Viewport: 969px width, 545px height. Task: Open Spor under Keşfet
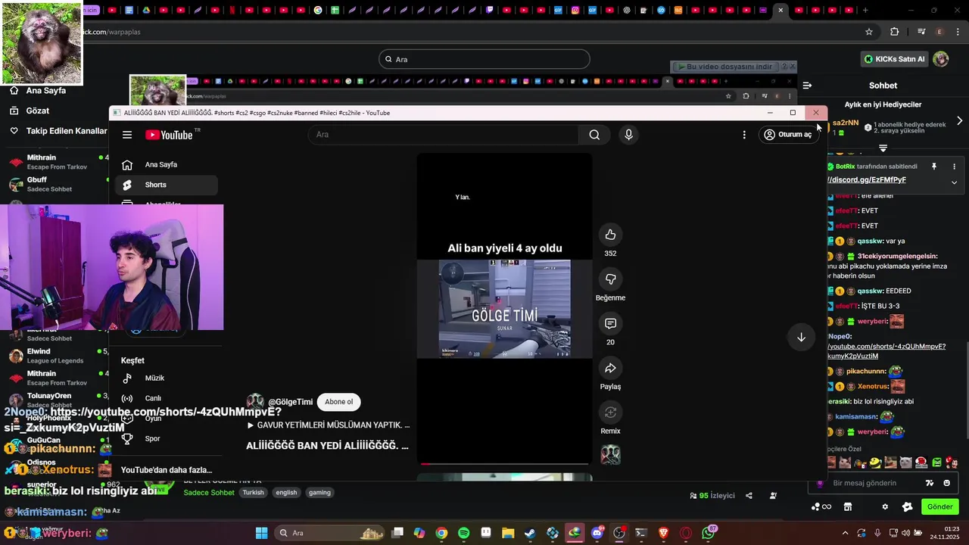(166, 438)
